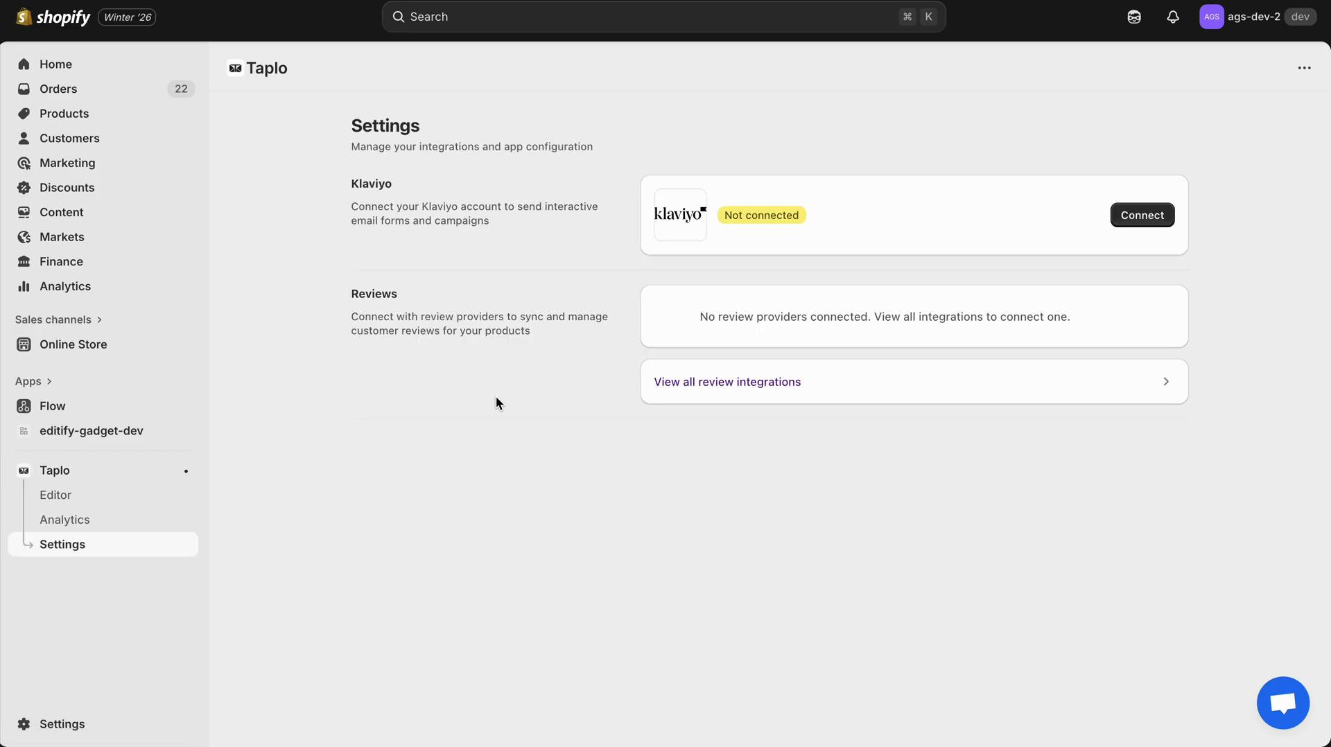Open the more actions menu for Taplo

[1305, 67]
